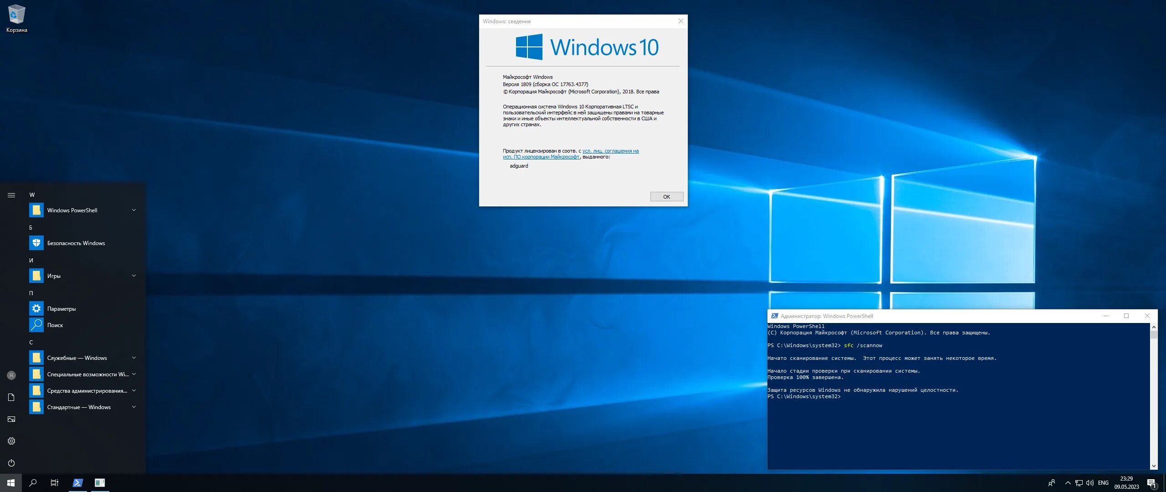Viewport: 1166px width, 492px height.
Task: Open Безопасность Windows from Start menu
Action: pos(84,243)
